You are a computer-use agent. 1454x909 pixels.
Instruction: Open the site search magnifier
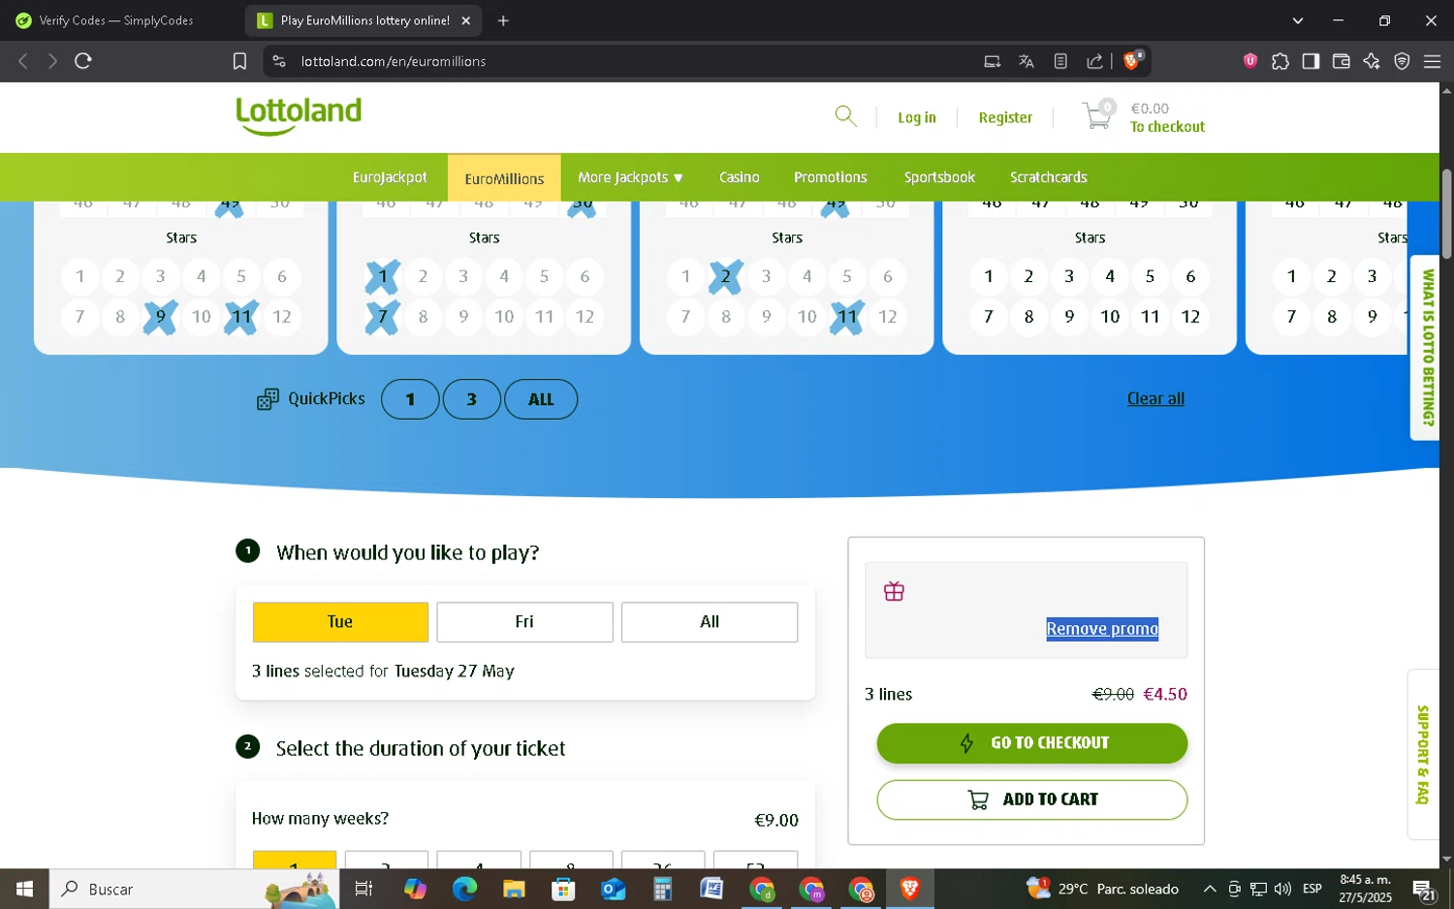coord(845,116)
